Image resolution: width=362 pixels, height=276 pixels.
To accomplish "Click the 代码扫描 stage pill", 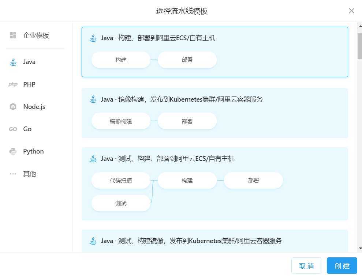I will [x=121, y=180].
